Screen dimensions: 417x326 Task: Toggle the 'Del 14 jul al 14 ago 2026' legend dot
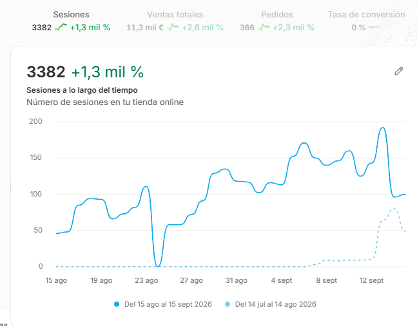pyautogui.click(x=228, y=304)
